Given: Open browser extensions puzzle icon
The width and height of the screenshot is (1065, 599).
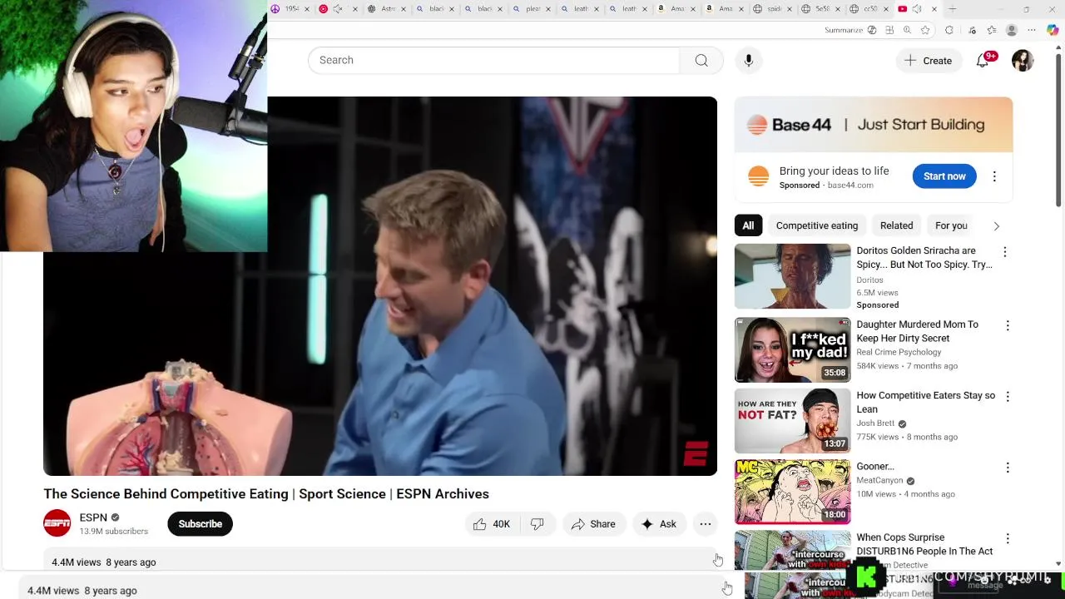Looking at the screenshot, I should coord(949,30).
